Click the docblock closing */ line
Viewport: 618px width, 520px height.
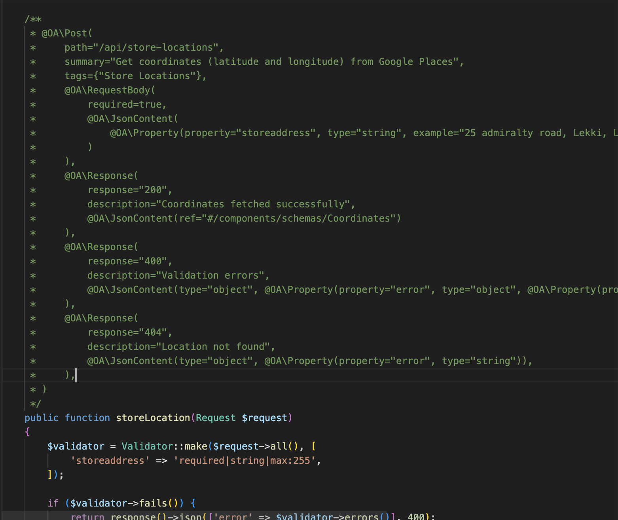[x=36, y=404]
